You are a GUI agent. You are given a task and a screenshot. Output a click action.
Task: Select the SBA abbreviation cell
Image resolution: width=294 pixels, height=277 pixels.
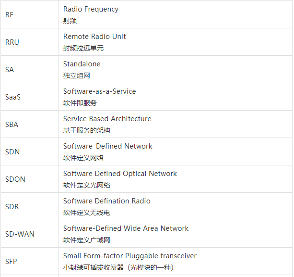tap(12, 125)
